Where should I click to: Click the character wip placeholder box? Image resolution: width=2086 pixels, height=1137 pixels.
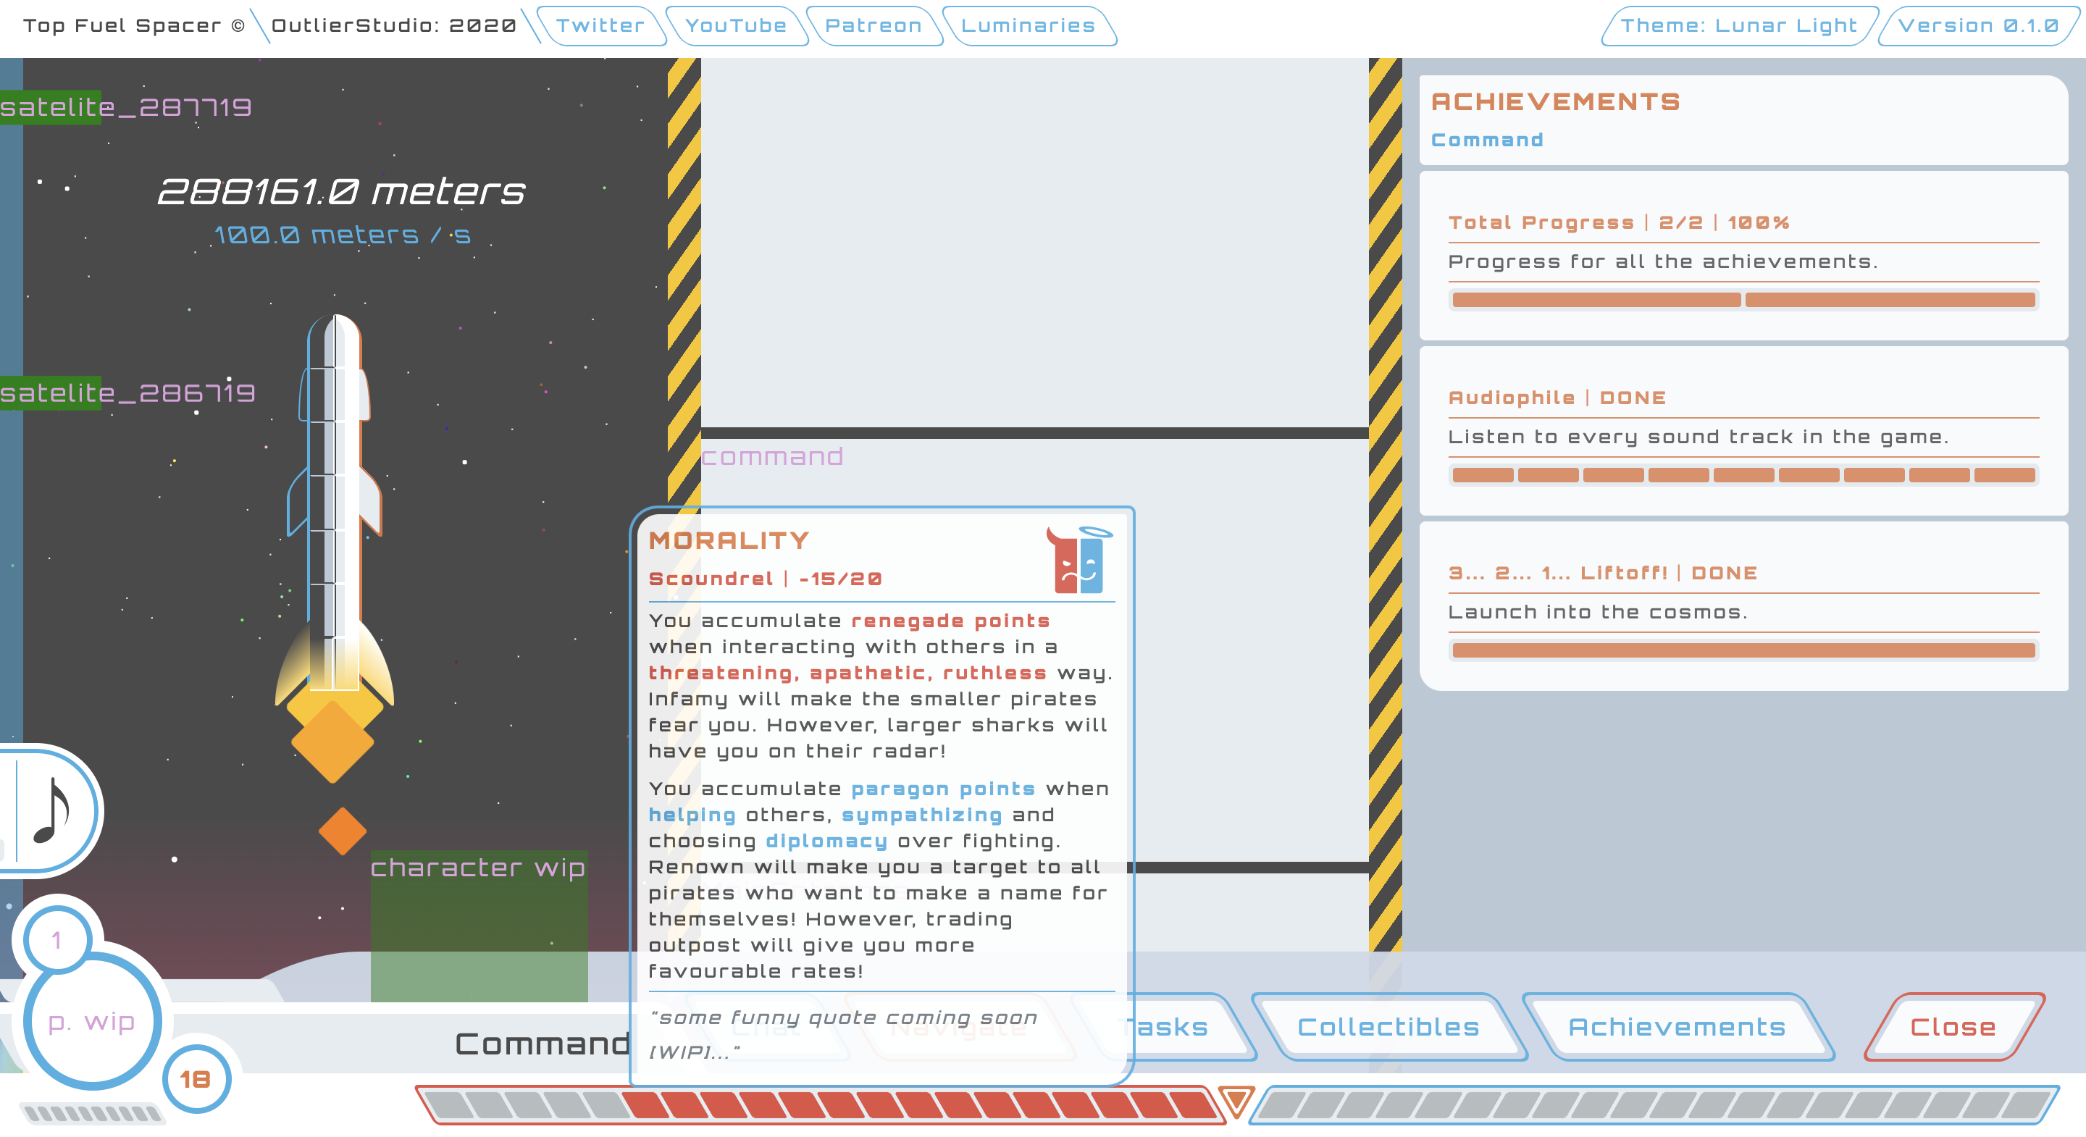(479, 926)
